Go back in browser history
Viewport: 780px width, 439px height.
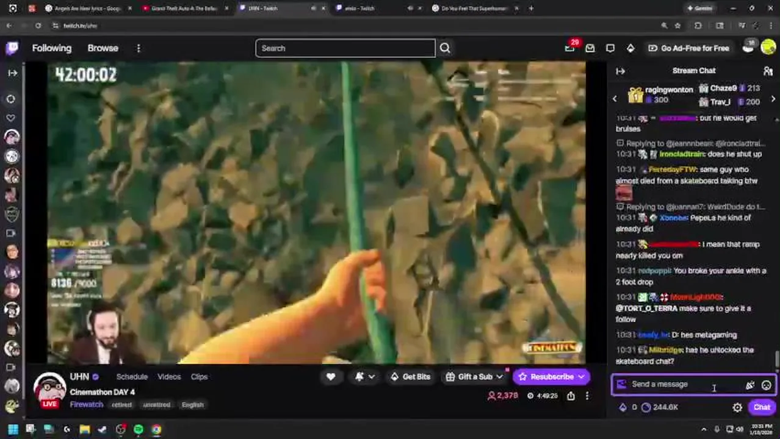[x=9, y=26]
